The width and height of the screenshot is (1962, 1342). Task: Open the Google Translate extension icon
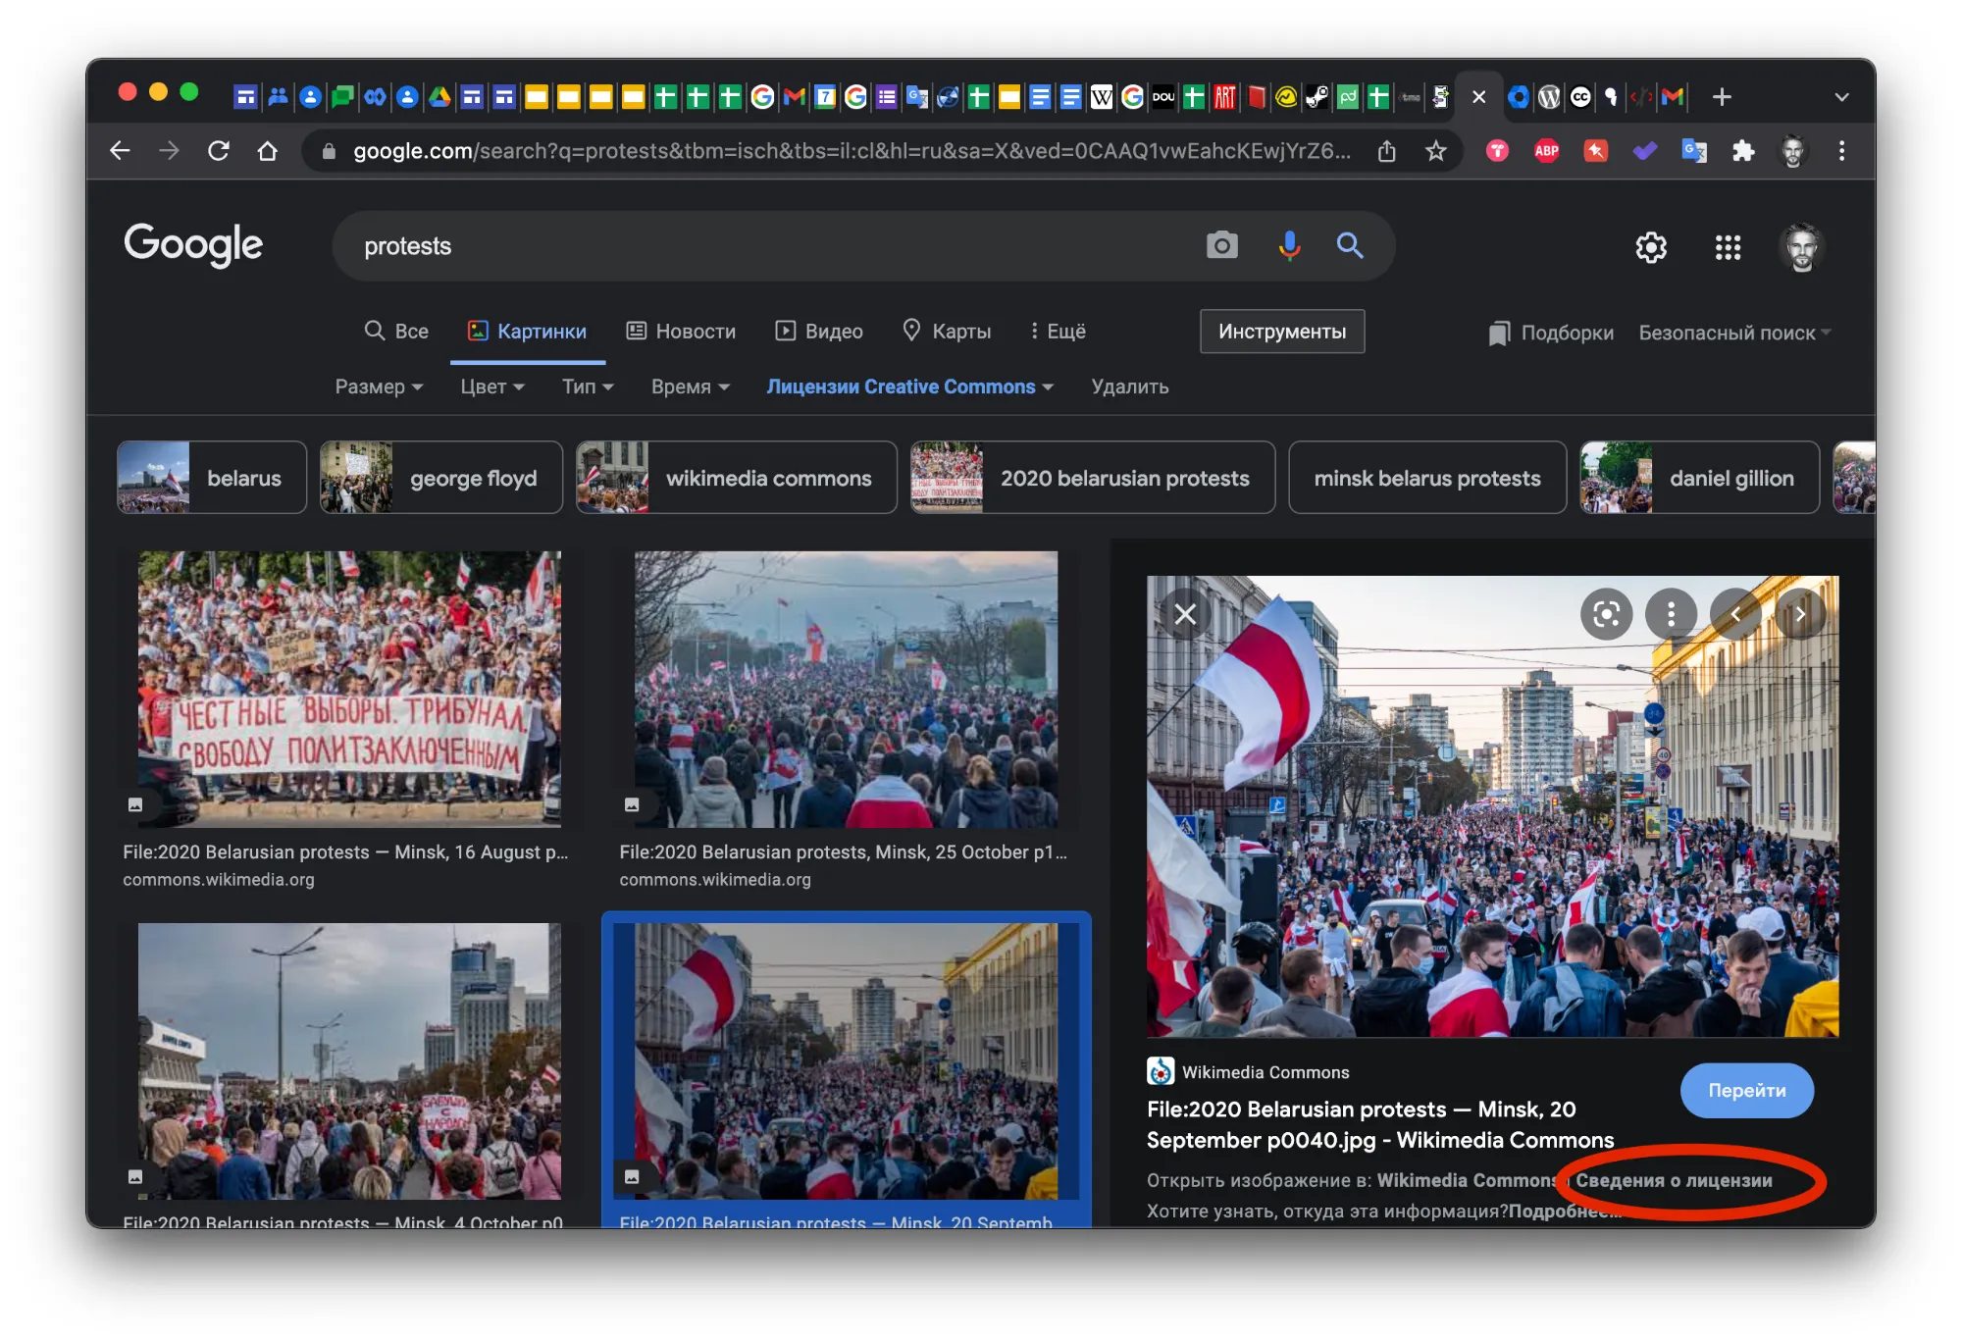coord(1694,151)
